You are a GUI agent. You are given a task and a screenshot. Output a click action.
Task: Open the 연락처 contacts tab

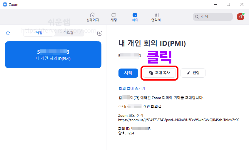point(156,17)
